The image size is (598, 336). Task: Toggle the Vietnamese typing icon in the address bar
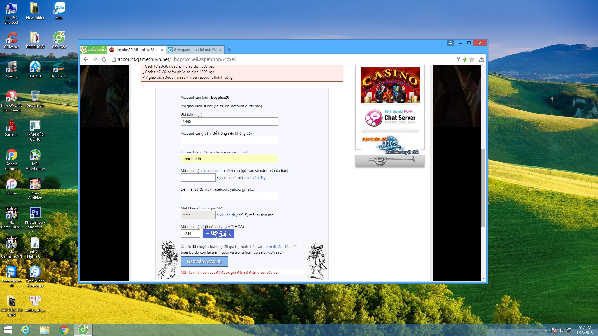pyautogui.click(x=465, y=59)
